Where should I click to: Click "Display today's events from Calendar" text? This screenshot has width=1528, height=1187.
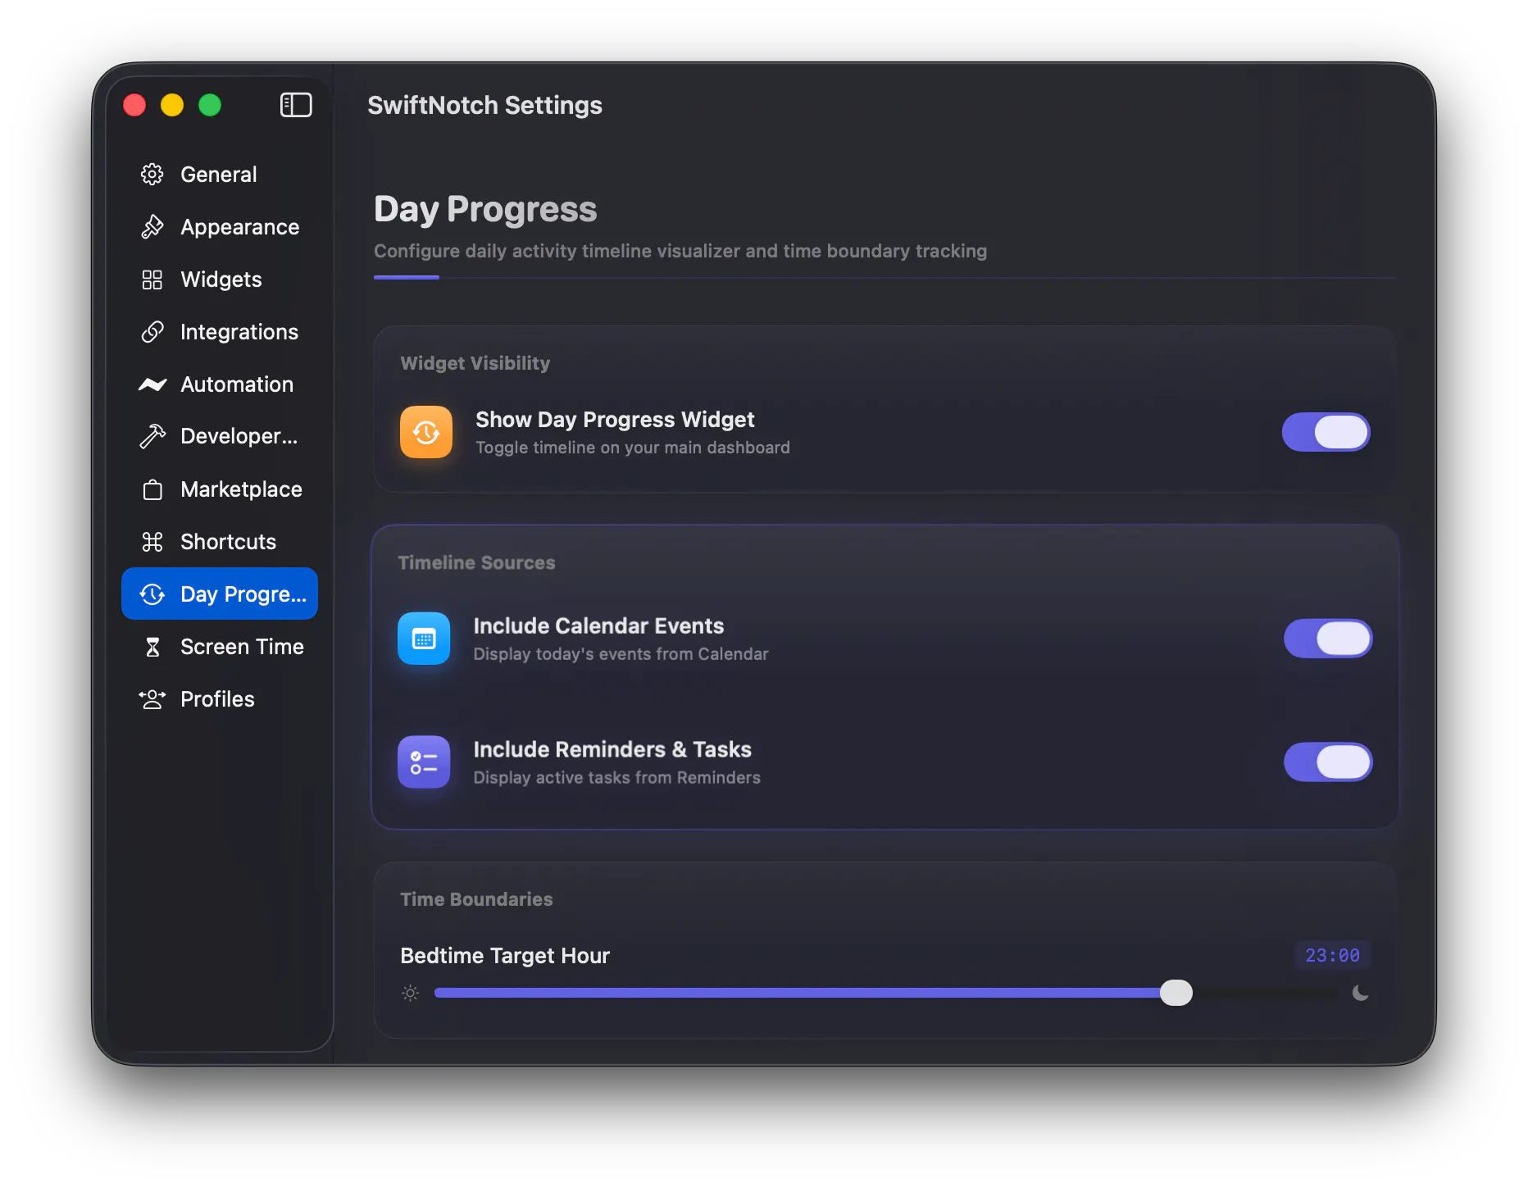[x=621, y=654]
